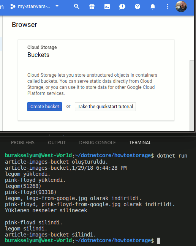Click the 'dotnet run' command text

coord(172,156)
